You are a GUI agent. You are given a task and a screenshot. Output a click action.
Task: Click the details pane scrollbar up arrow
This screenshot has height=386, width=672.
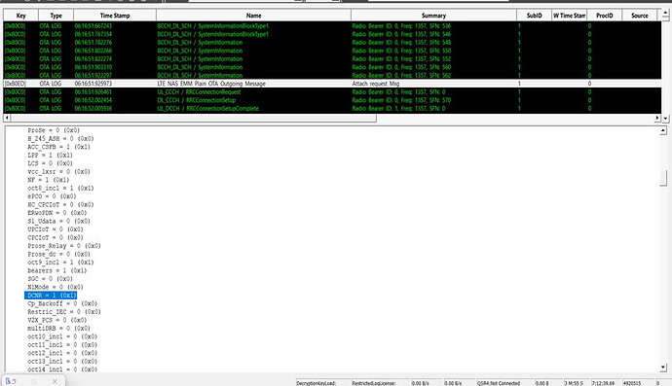[x=663, y=130]
